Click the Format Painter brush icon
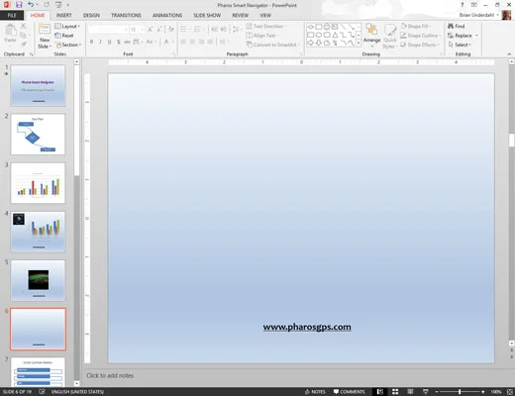This screenshot has height=396, width=515. [x=23, y=44]
